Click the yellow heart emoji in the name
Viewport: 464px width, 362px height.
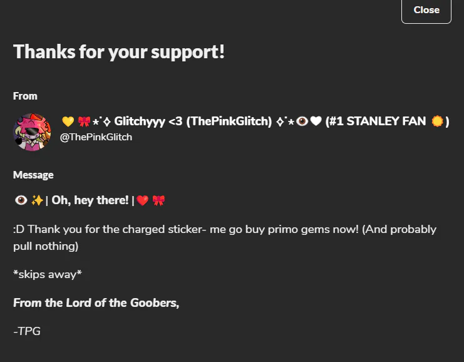click(68, 122)
